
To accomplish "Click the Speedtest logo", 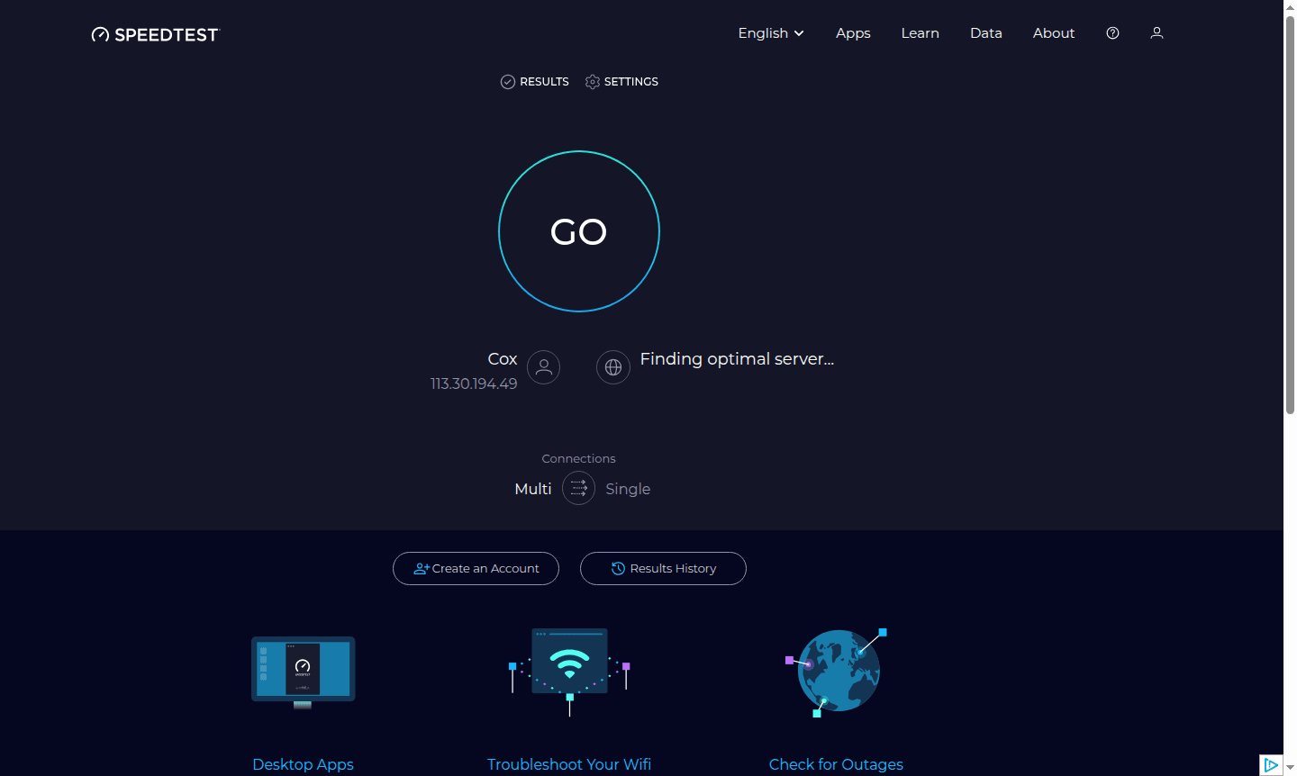I will (154, 34).
